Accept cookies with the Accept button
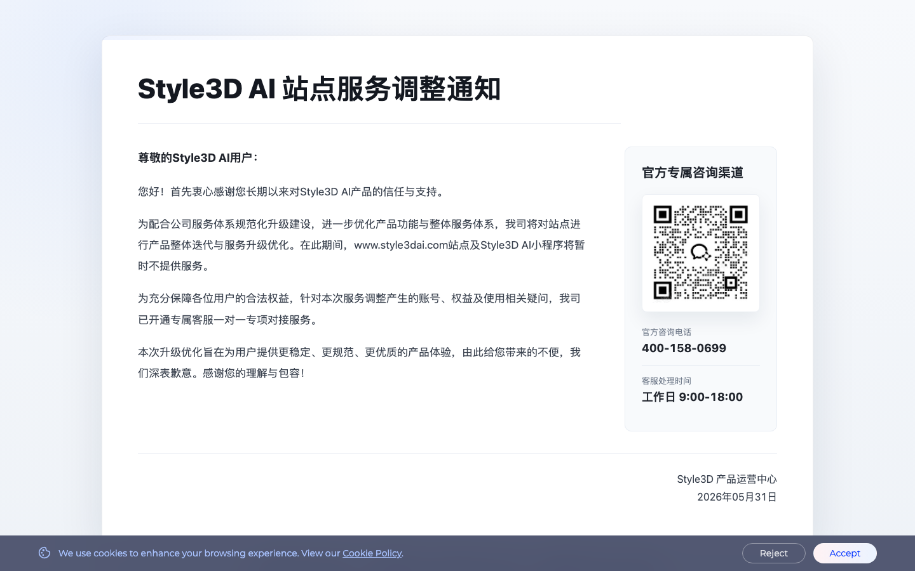Image resolution: width=915 pixels, height=571 pixels. [844, 553]
